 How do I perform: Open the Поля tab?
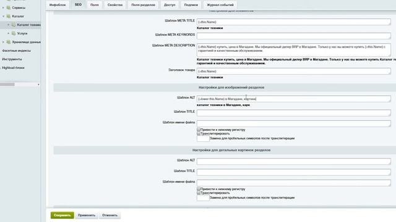[95, 5]
